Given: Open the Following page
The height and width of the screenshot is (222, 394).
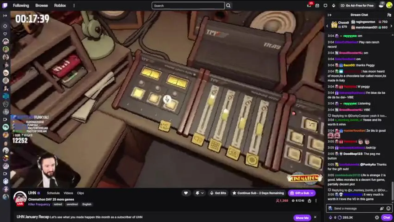Looking at the screenshot, I should click(x=21, y=5).
